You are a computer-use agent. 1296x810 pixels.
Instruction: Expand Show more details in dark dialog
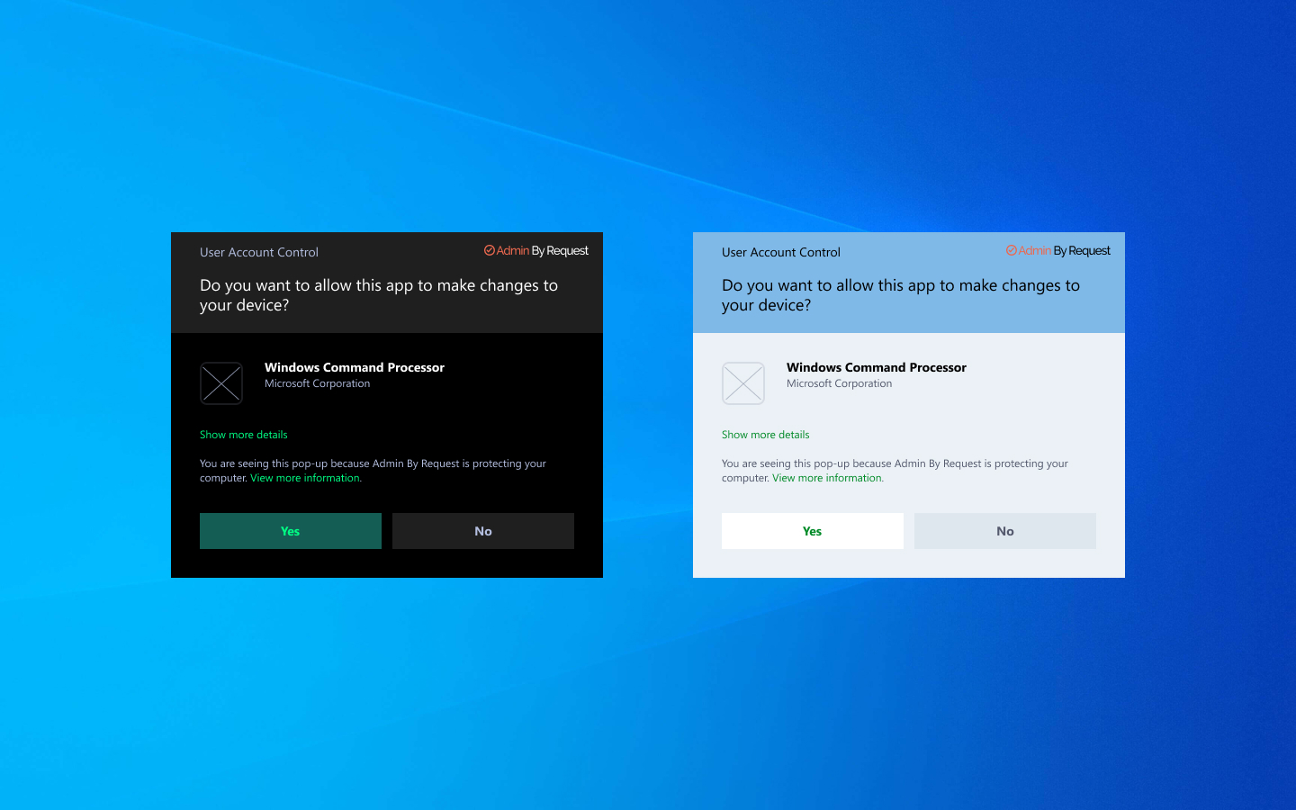coord(244,435)
